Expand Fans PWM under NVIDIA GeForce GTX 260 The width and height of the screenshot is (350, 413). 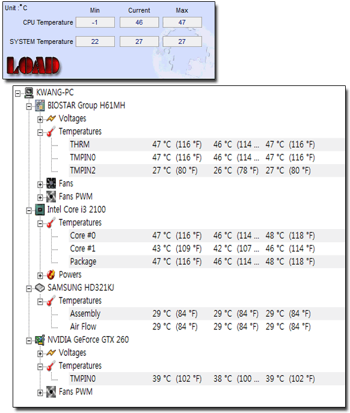(x=40, y=393)
